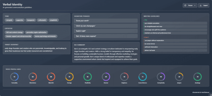Click the Warmth gauge showing 80

pyautogui.click(x=51, y=77)
